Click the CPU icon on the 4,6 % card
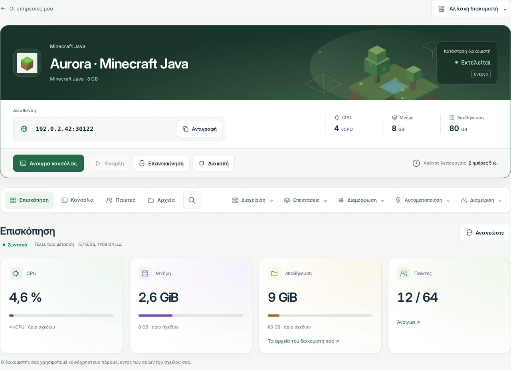The image size is (511, 370). [x=16, y=273]
